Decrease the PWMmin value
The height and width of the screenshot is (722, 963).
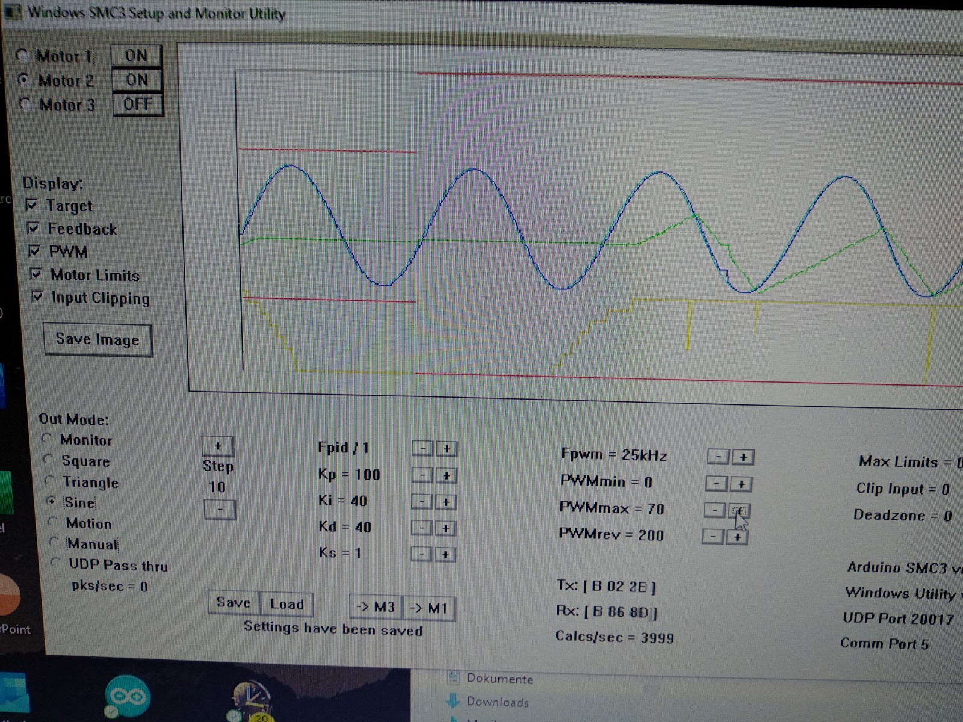point(716,484)
